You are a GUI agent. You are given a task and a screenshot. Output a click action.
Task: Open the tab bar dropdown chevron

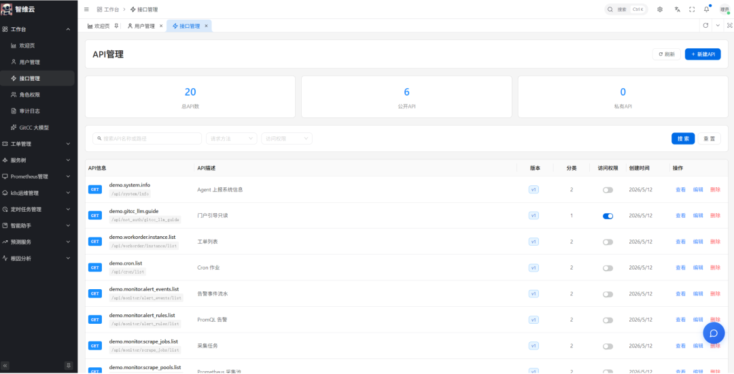click(x=718, y=26)
